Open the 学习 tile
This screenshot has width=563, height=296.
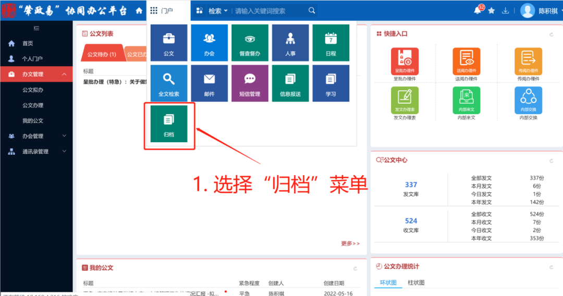click(x=331, y=83)
